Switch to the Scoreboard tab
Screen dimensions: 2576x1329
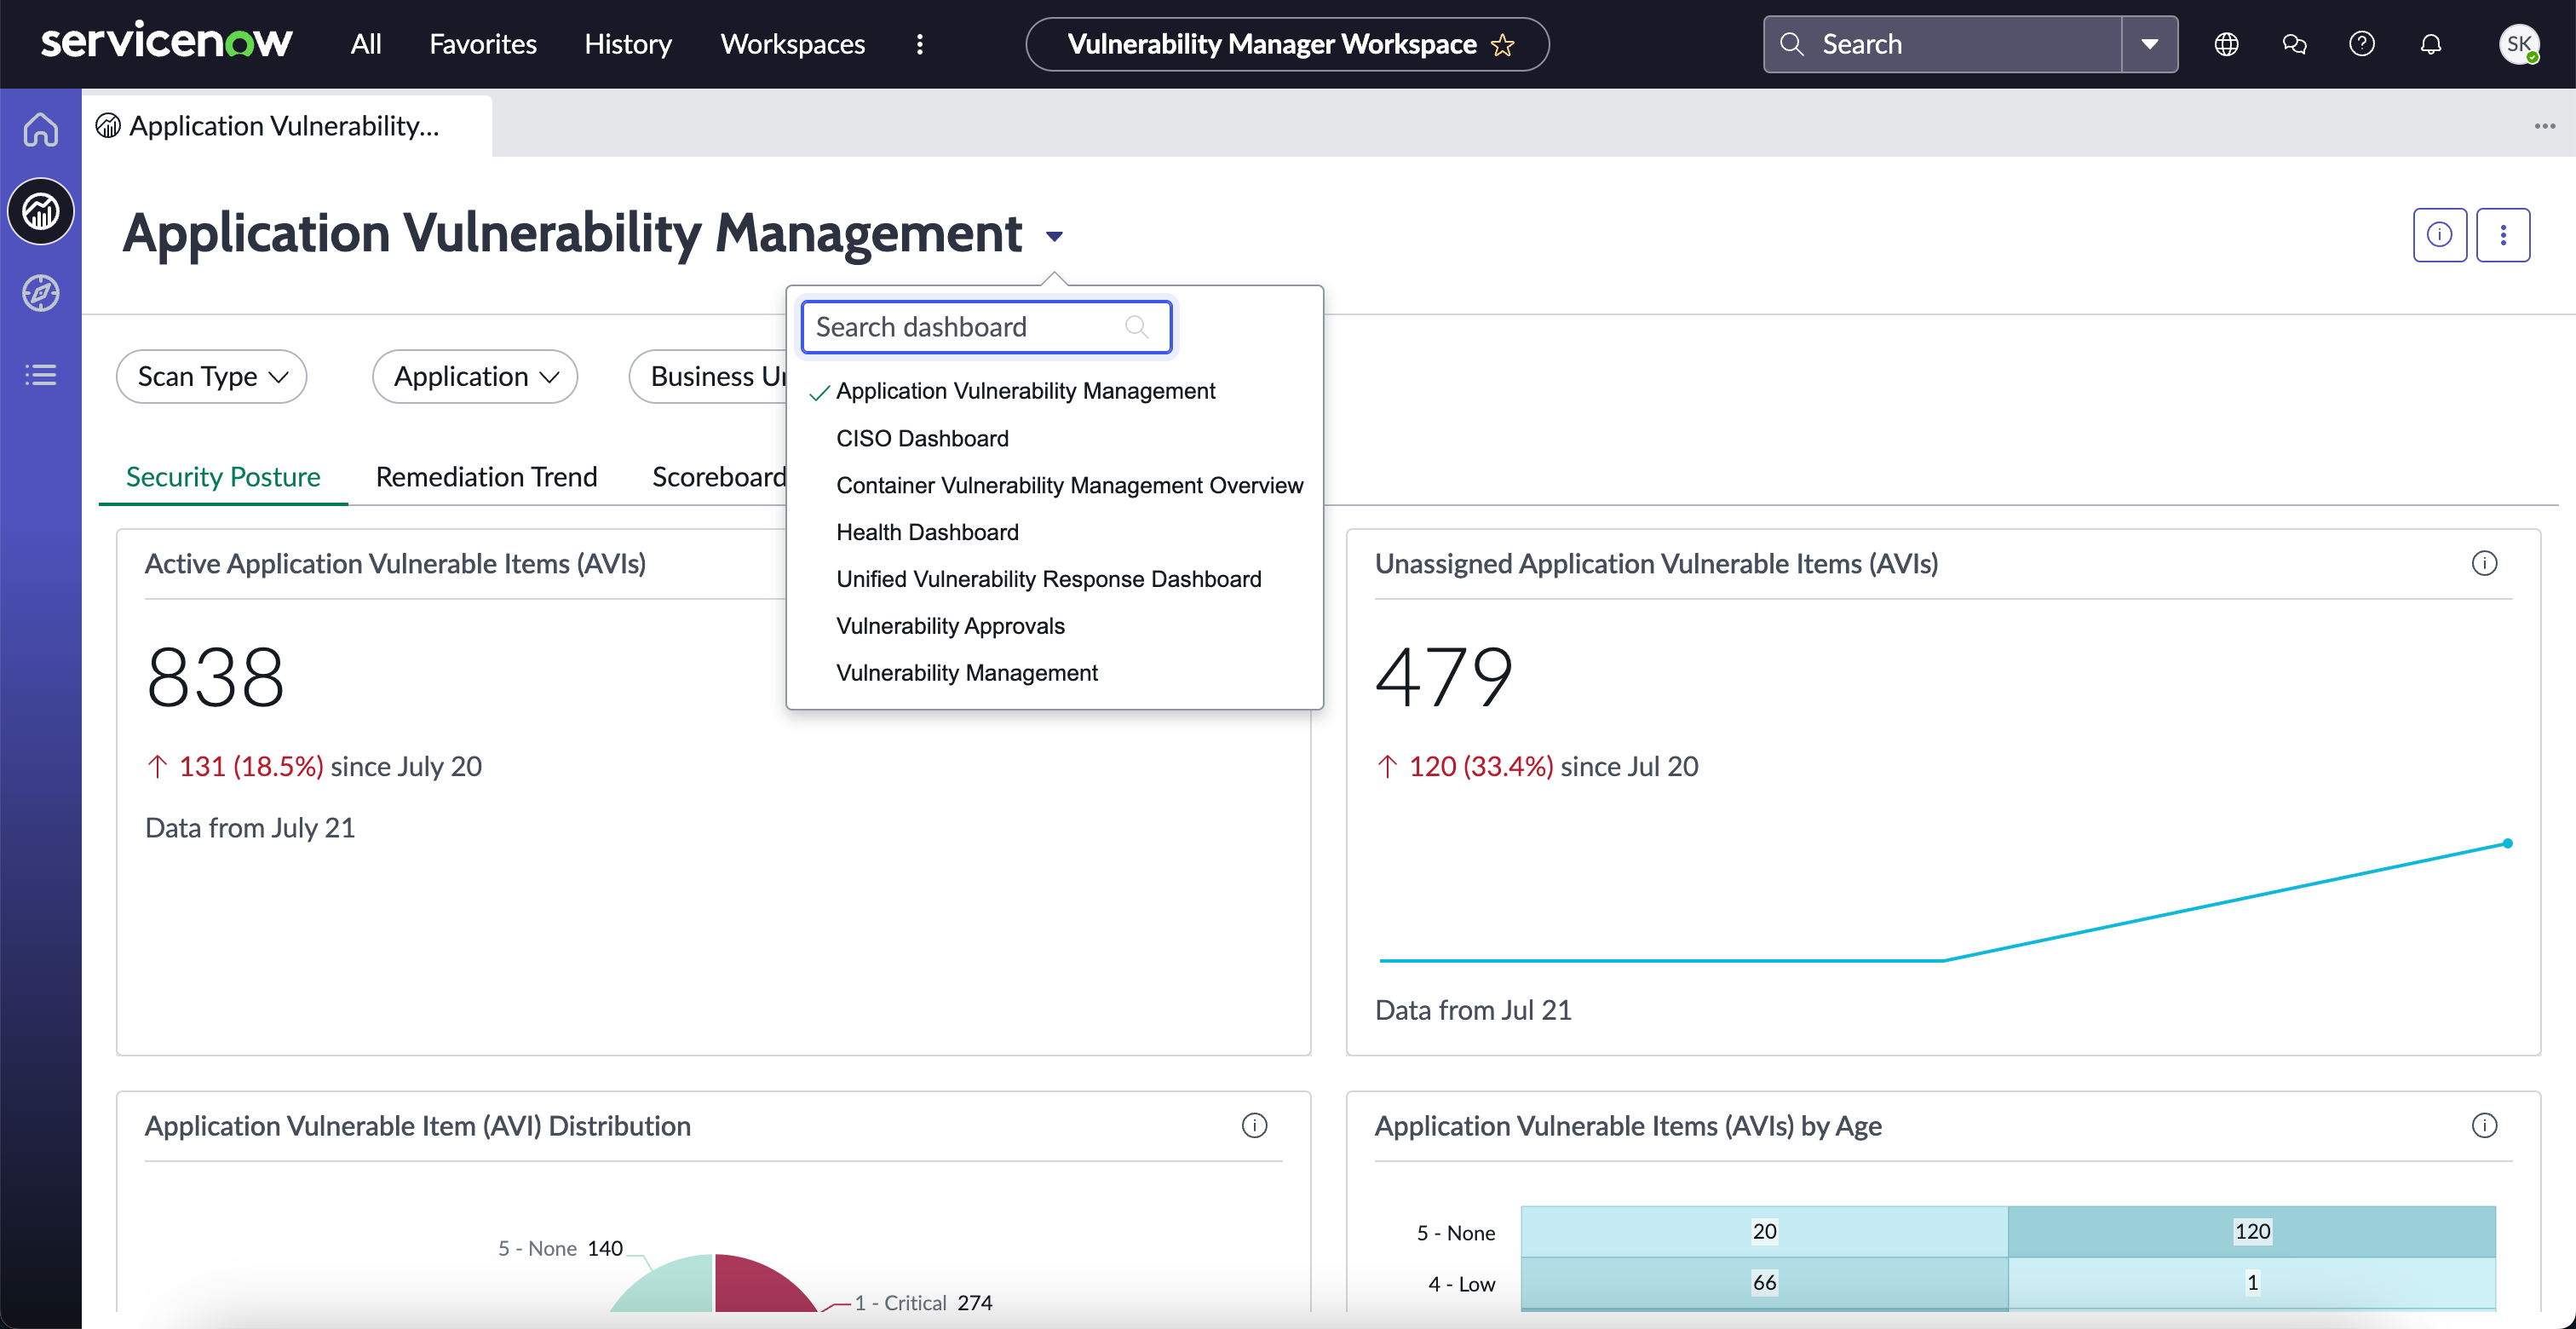coord(719,477)
